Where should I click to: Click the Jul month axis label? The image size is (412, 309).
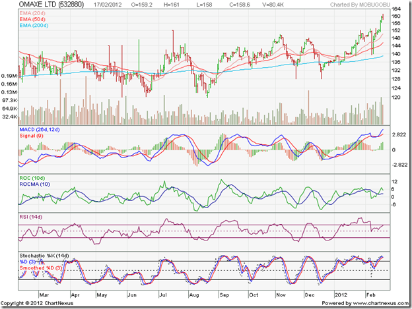pos(163,295)
